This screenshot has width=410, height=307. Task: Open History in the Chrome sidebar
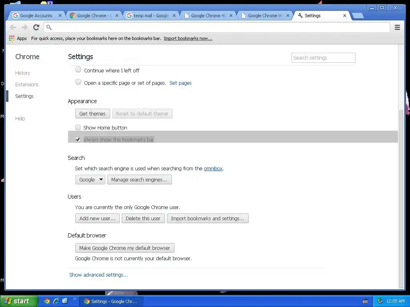pyautogui.click(x=23, y=73)
